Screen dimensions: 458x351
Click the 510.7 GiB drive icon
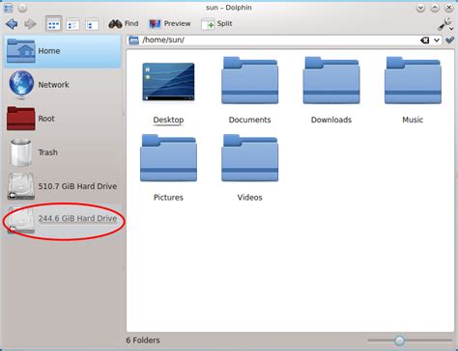pos(21,186)
